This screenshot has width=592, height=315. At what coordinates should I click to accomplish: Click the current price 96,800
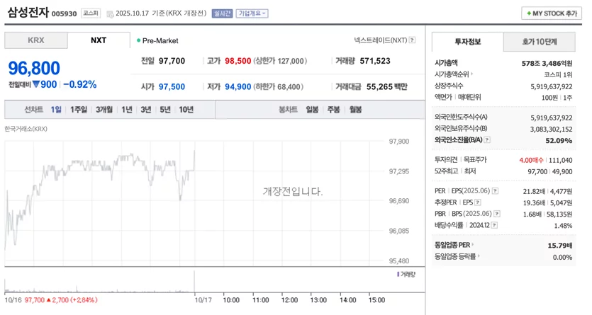(x=34, y=68)
